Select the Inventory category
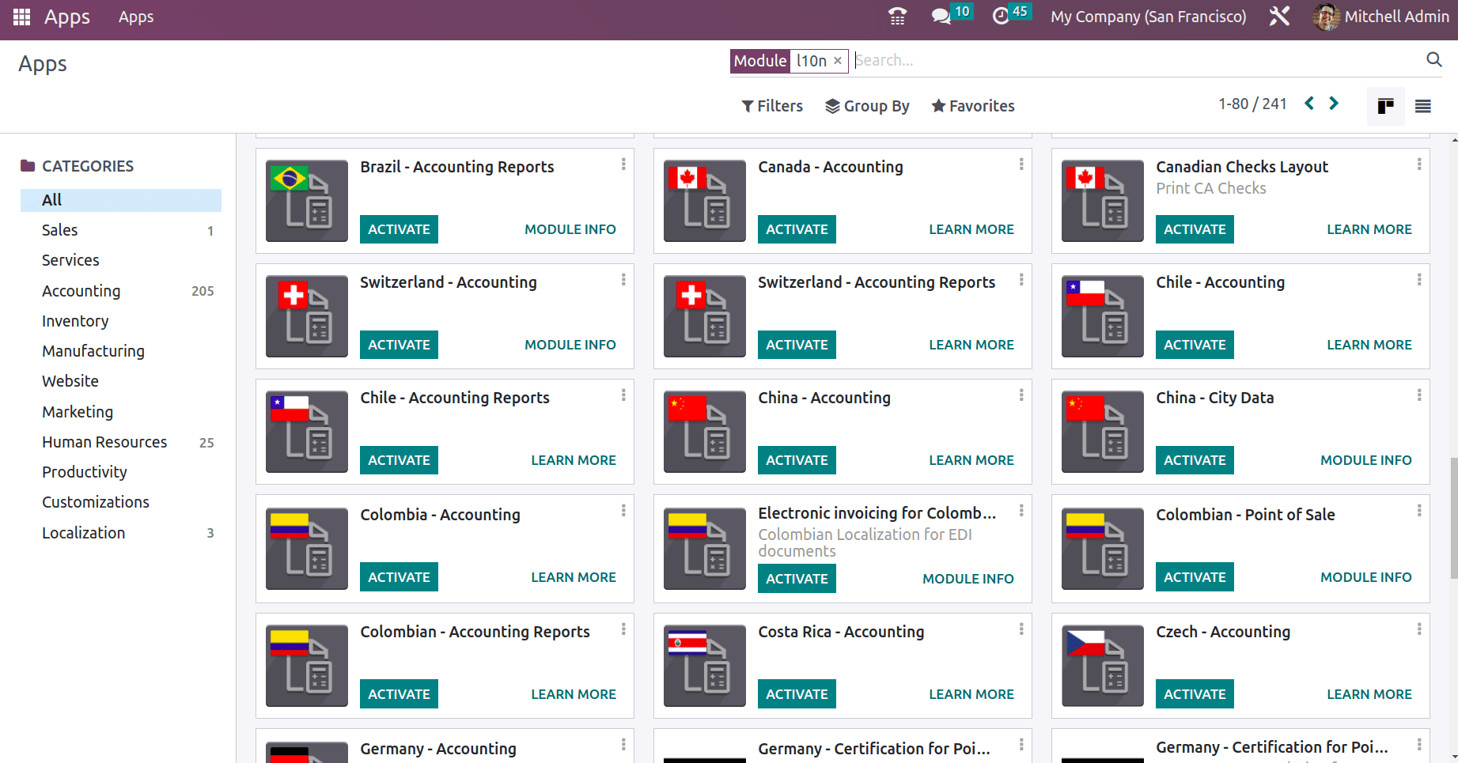This screenshot has height=763, width=1458. [x=121, y=321]
